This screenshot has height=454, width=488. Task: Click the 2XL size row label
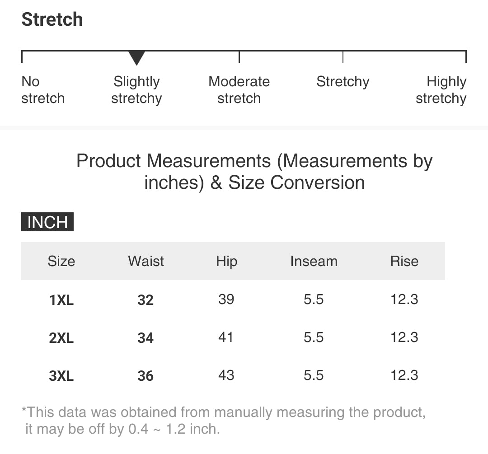click(x=61, y=338)
